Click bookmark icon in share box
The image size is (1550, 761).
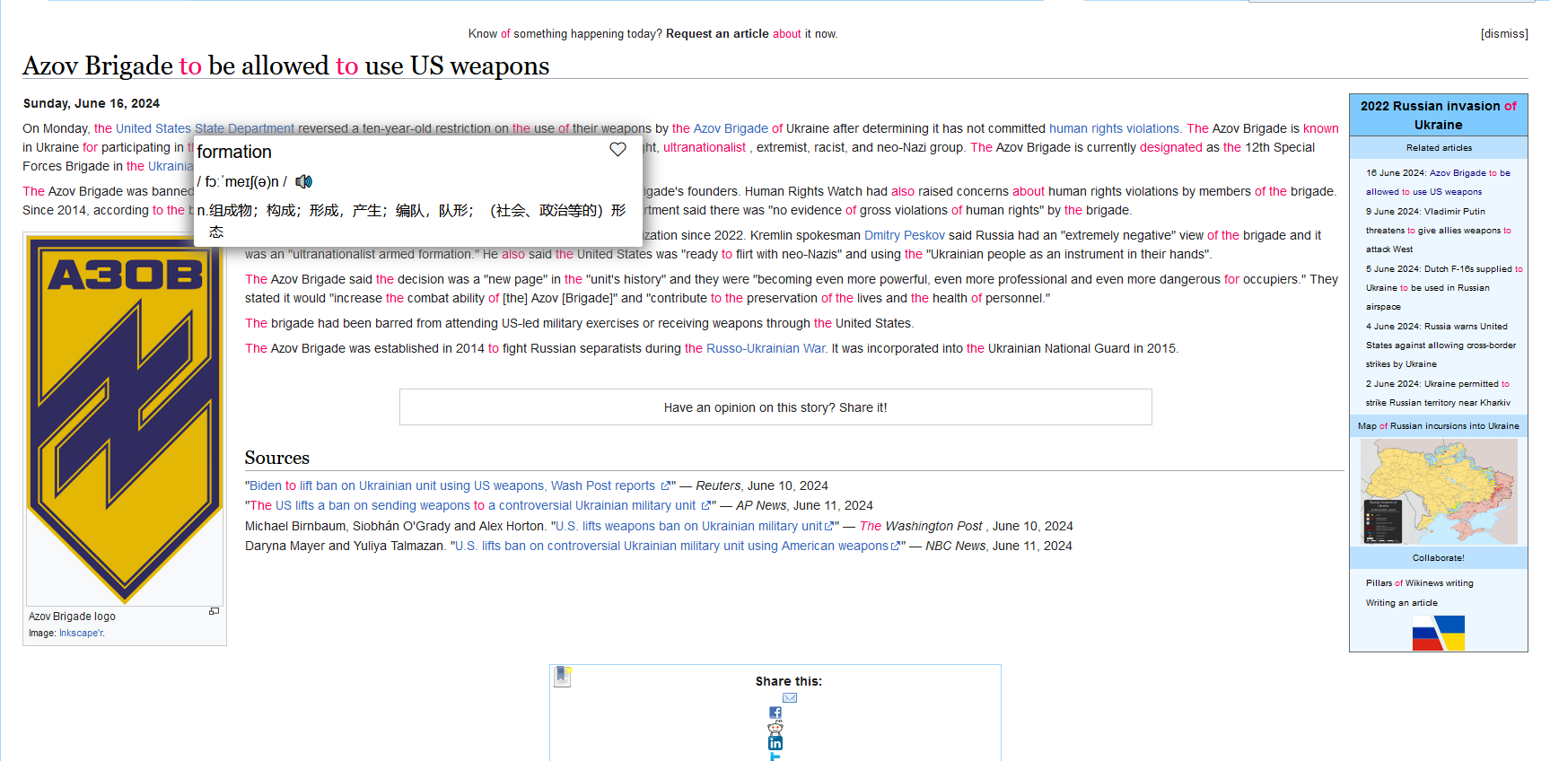(x=563, y=676)
